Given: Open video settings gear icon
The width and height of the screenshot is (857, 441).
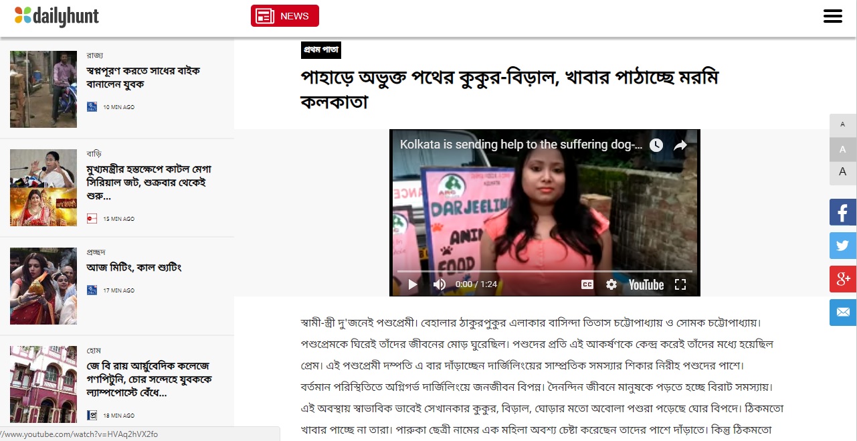Looking at the screenshot, I should point(611,284).
